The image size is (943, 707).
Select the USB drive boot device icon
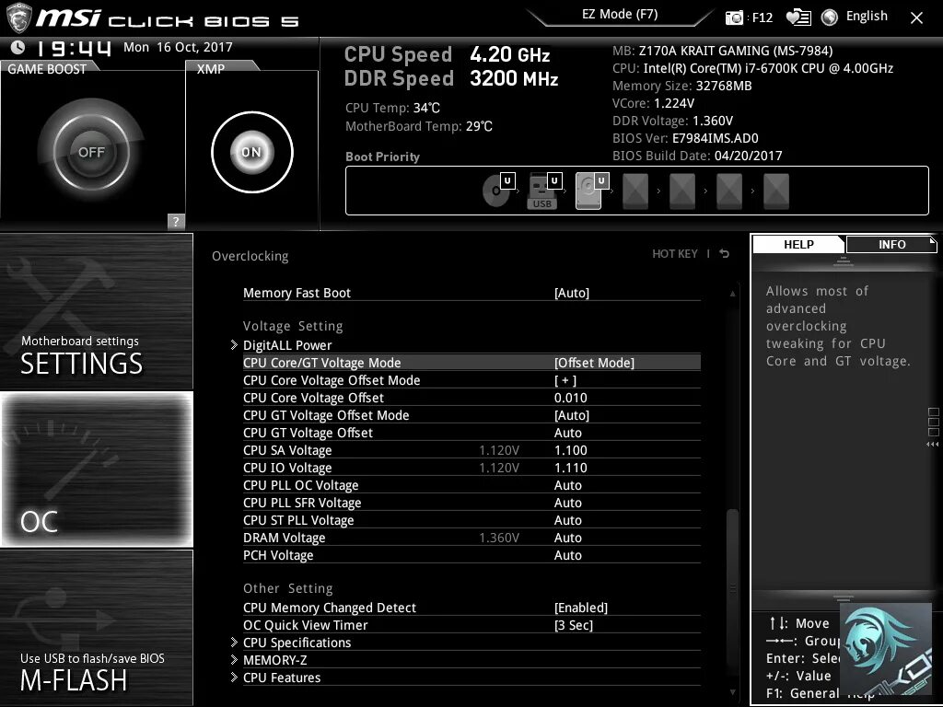[542, 191]
